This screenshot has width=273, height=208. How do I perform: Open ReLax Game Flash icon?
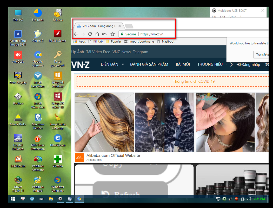(58, 36)
